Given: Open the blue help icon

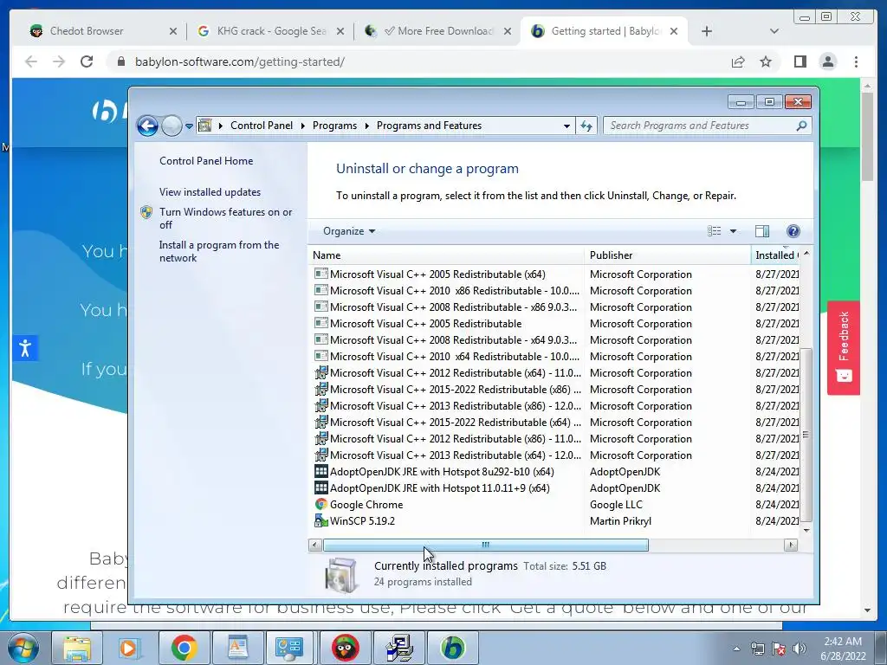Looking at the screenshot, I should pyautogui.click(x=793, y=230).
